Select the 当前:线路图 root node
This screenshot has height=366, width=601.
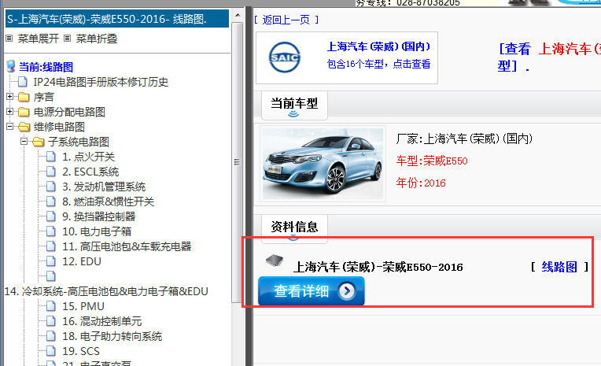point(46,67)
